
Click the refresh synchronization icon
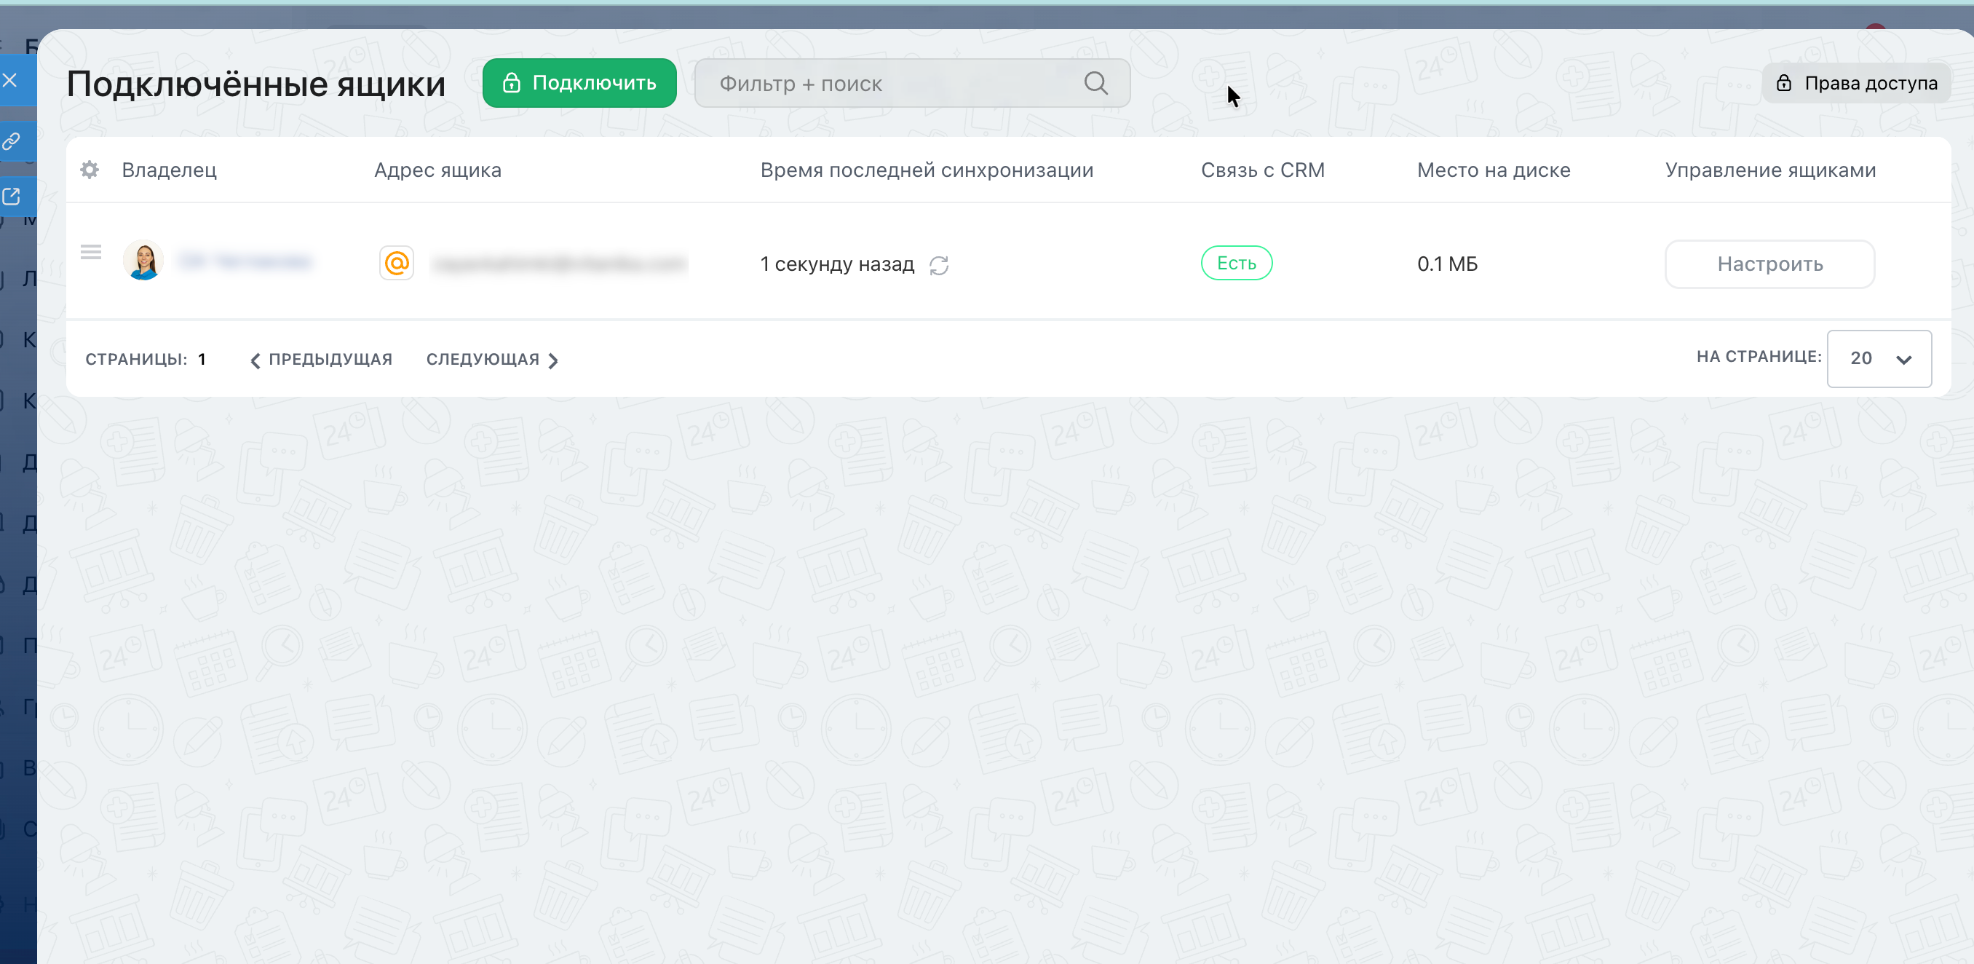click(x=939, y=265)
